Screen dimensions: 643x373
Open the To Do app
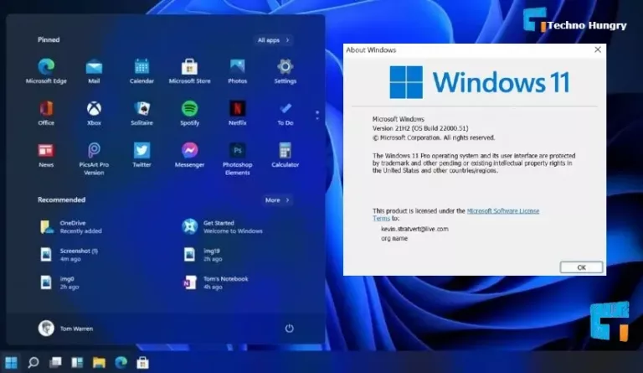(x=285, y=113)
